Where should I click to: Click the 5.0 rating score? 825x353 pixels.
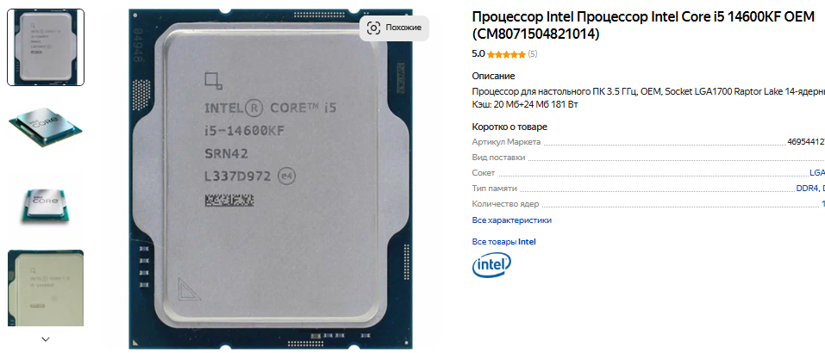coord(478,53)
